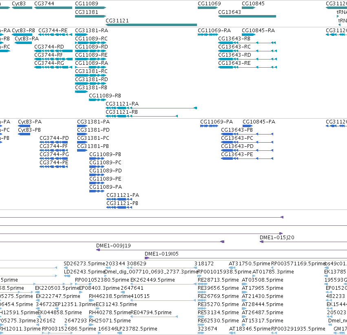Image resolution: width=347 pixels, height=335 pixels.
Task: Select EST EK262449.5prime
Action: point(153,280)
